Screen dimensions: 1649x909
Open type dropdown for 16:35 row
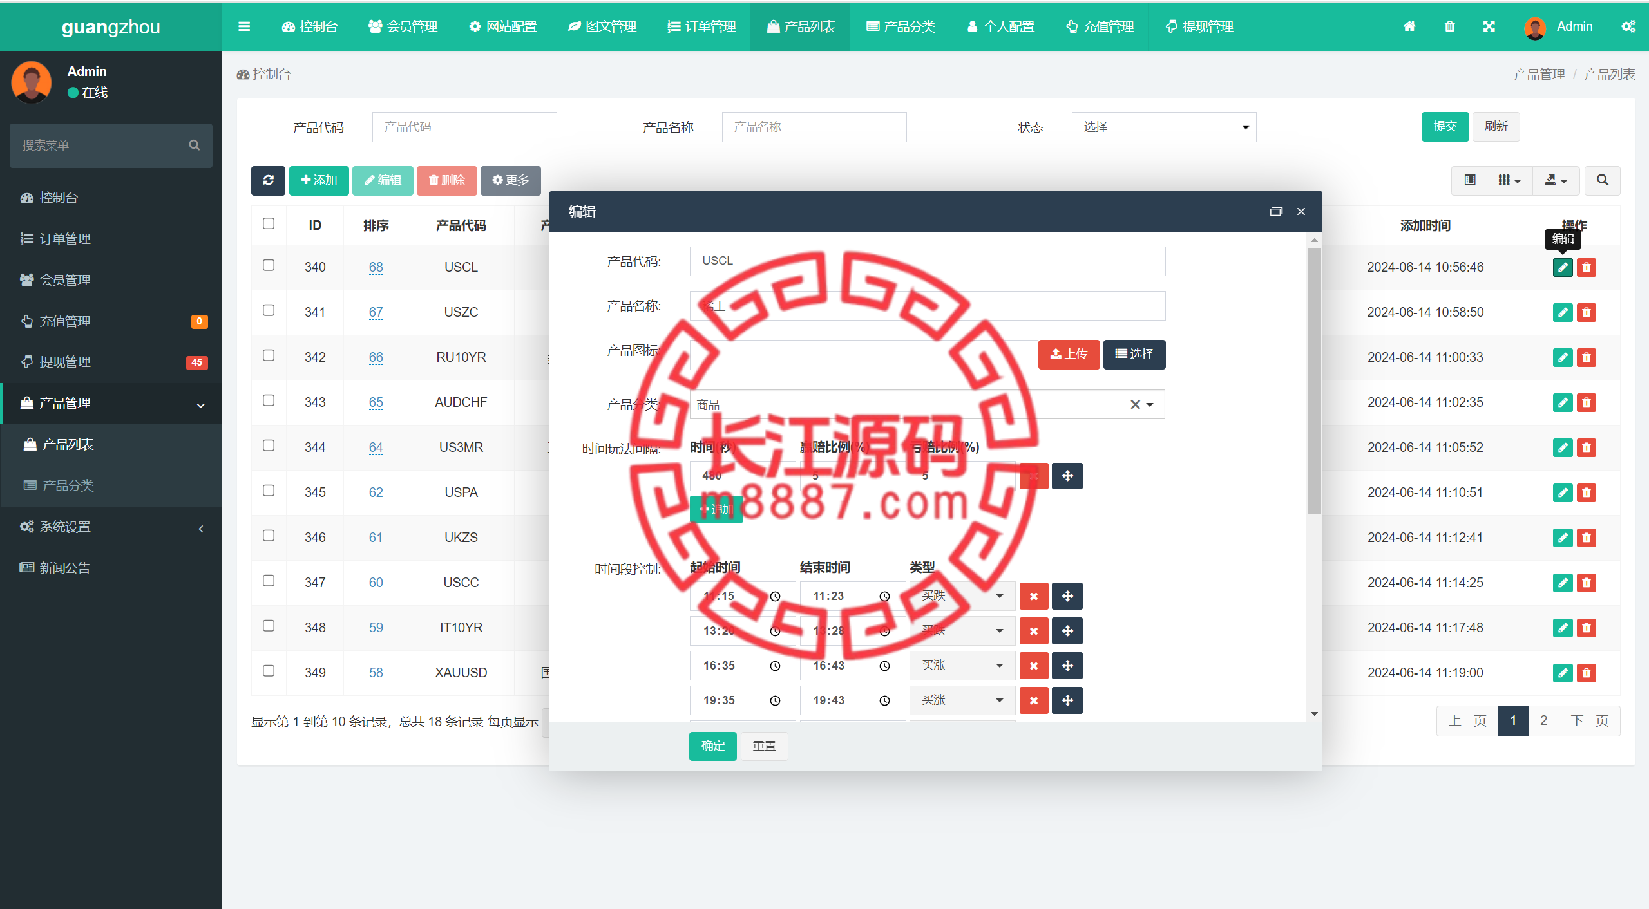pyautogui.click(x=962, y=666)
